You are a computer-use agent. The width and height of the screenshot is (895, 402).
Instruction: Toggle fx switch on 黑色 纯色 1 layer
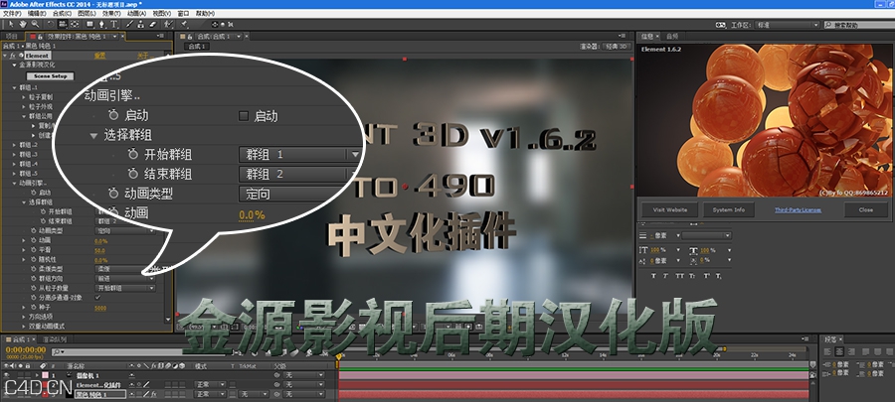point(153,394)
